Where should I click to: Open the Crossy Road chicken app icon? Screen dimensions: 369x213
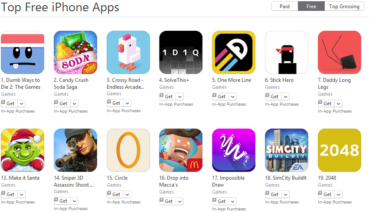tap(128, 52)
